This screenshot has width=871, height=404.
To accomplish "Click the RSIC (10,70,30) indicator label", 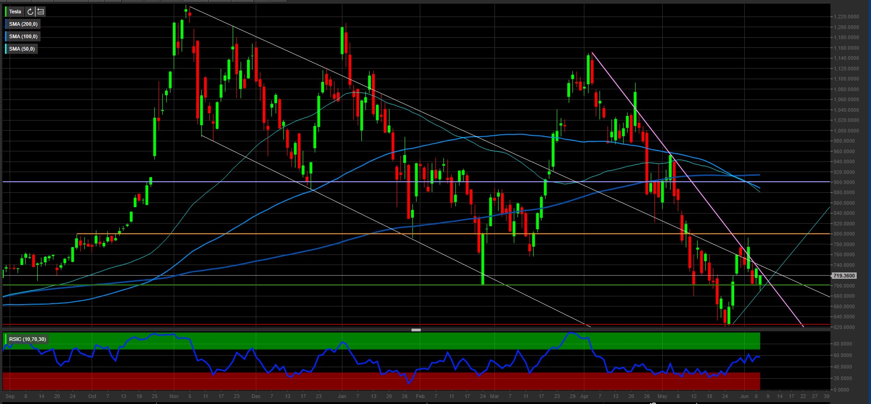I will tap(28, 339).
